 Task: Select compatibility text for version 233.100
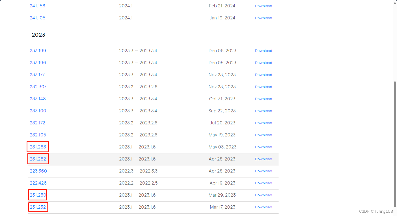138,111
